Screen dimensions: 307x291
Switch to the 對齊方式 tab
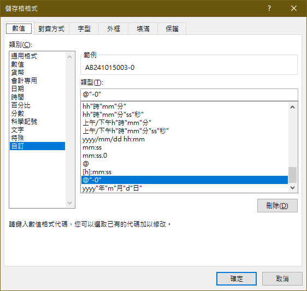click(51, 29)
